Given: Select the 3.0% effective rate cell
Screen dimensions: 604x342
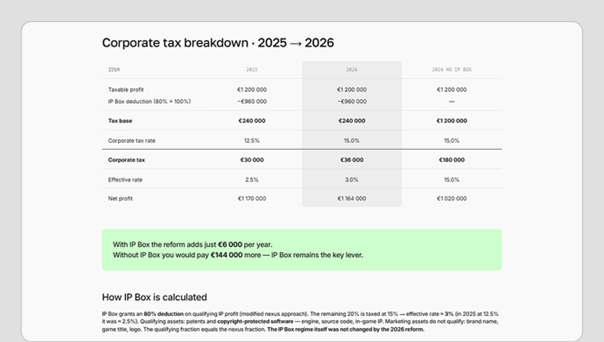Looking at the screenshot, I should [x=351, y=180].
